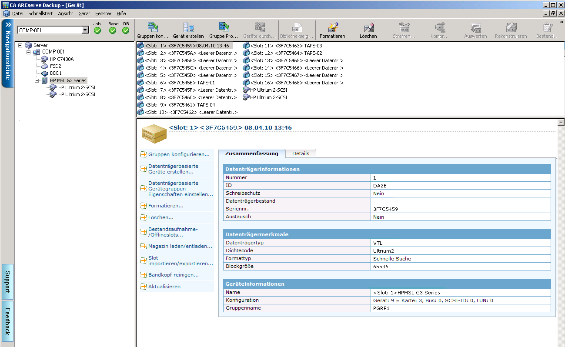Collapse the HP MSL G3 Series tree node

click(37, 80)
